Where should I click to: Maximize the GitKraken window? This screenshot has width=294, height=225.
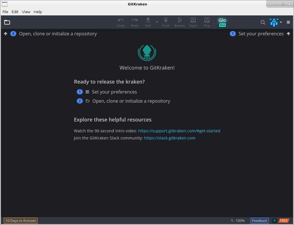coord(283,4)
